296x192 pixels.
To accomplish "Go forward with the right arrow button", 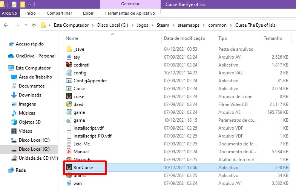I will click(x=17, y=25).
